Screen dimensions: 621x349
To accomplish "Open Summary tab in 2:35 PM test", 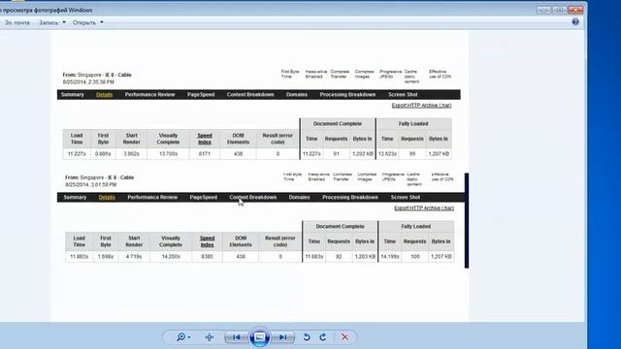I will [x=73, y=95].
